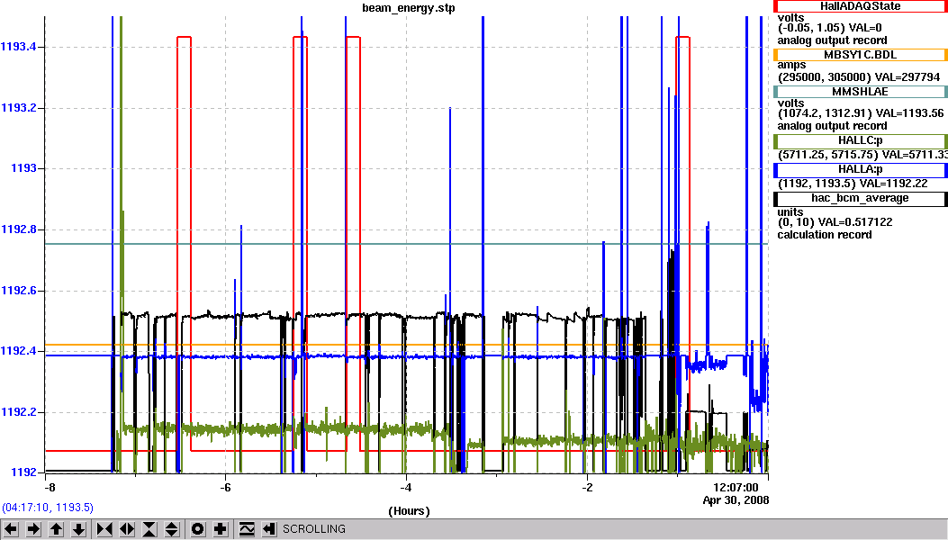Screen dimensions: 948x540
Task: Click the (Hours) axis label
Action: coord(409,511)
